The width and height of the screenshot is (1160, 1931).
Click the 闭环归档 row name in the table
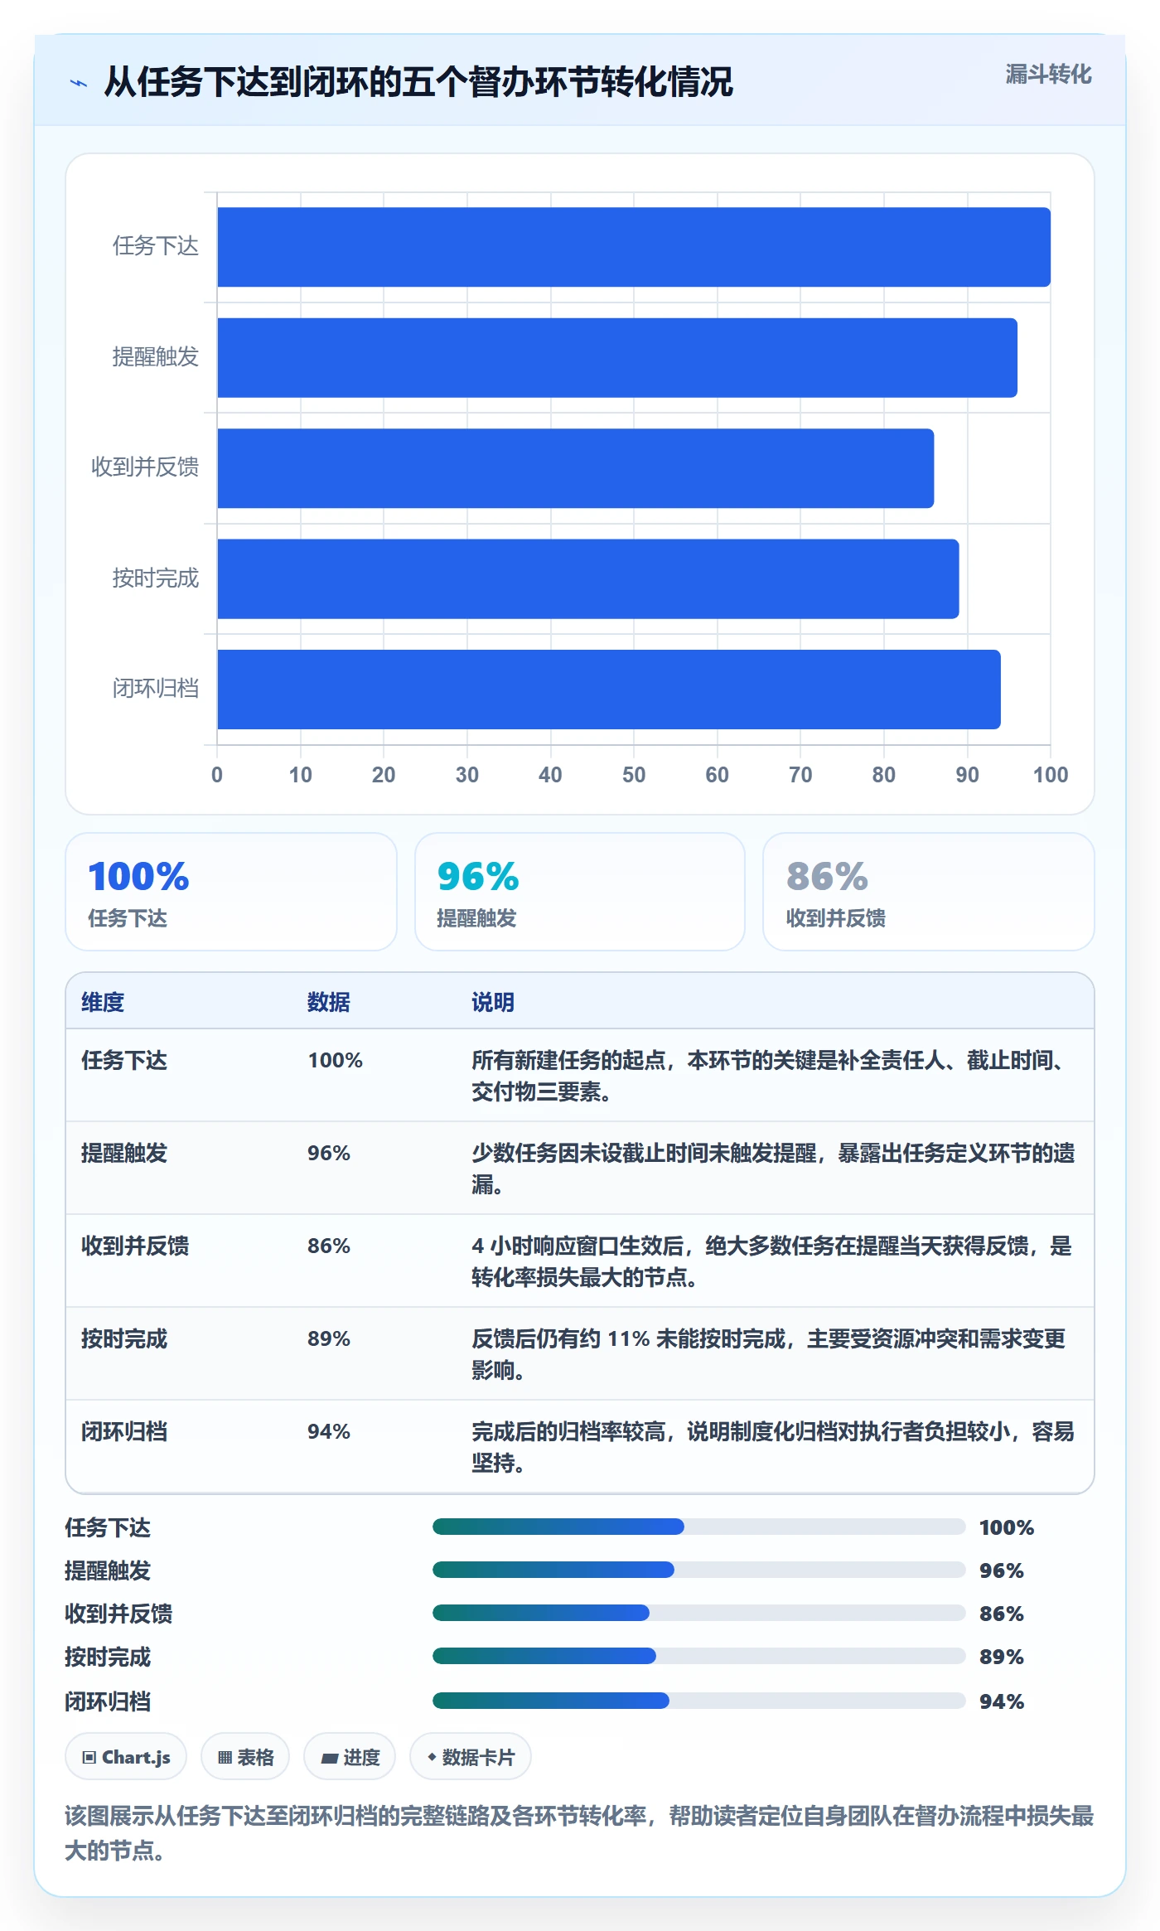[124, 1431]
